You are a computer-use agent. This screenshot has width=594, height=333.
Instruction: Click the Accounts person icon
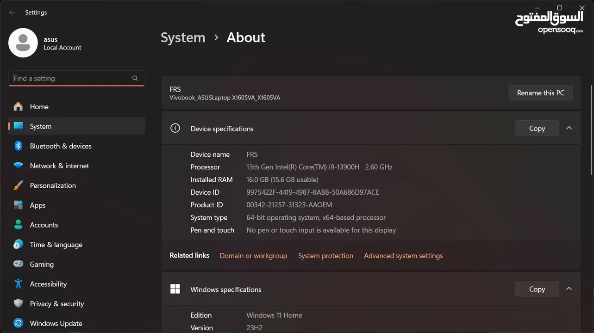[18, 225]
